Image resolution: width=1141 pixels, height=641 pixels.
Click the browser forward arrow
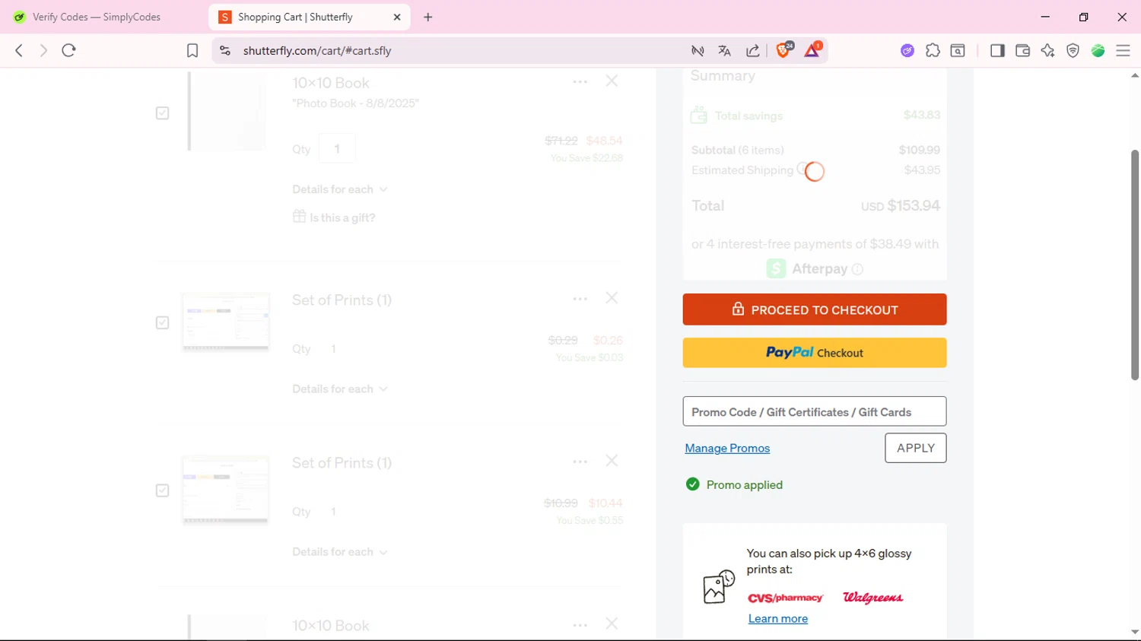(43, 50)
